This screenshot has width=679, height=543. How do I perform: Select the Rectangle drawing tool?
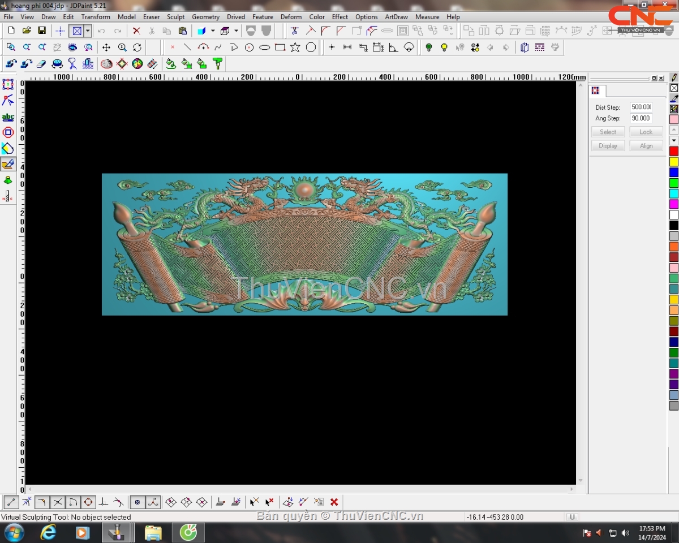pyautogui.click(x=280, y=48)
